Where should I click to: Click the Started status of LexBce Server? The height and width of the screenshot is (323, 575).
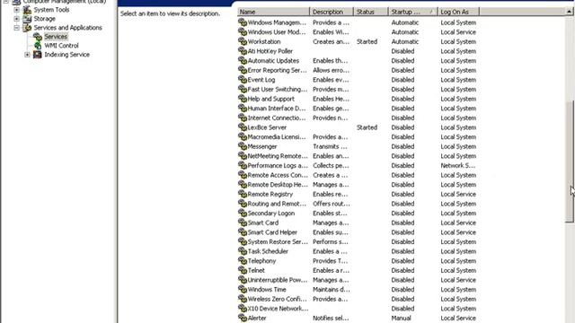(x=367, y=127)
